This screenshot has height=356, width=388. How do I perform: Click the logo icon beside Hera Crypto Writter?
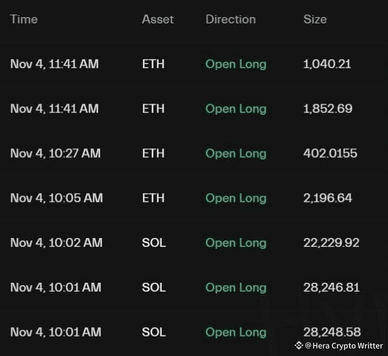pyautogui.click(x=299, y=345)
